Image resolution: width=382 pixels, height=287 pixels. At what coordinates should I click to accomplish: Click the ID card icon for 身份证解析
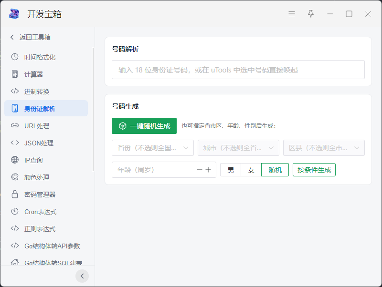click(15, 108)
